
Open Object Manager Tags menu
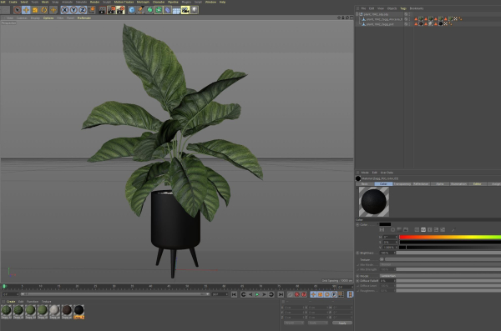(x=403, y=8)
